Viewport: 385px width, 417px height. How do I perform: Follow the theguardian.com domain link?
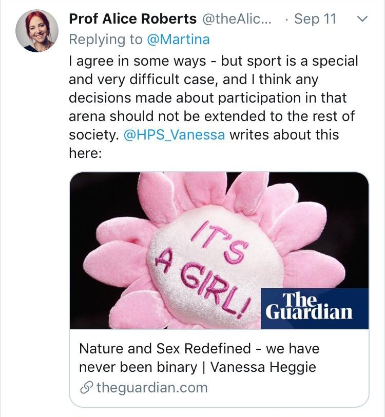[152, 387]
